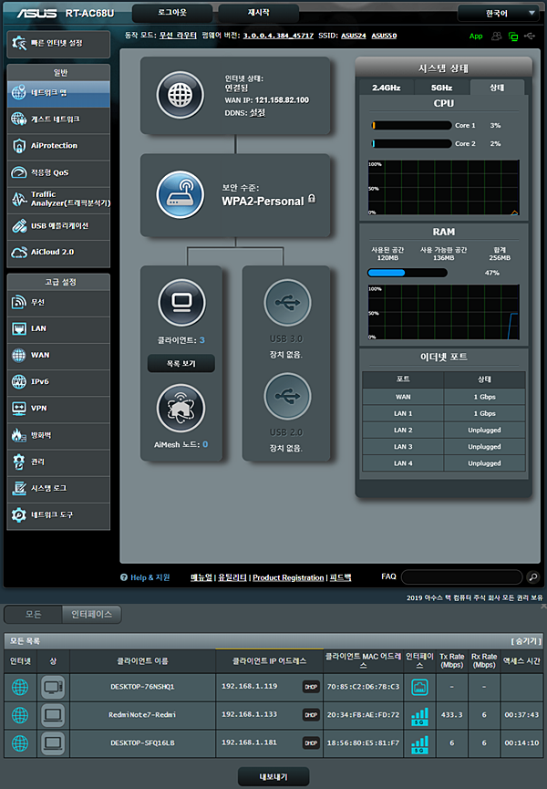Viewport: 547px width, 789px height.
Task: Show the guest users header icon
Action: tap(496, 36)
